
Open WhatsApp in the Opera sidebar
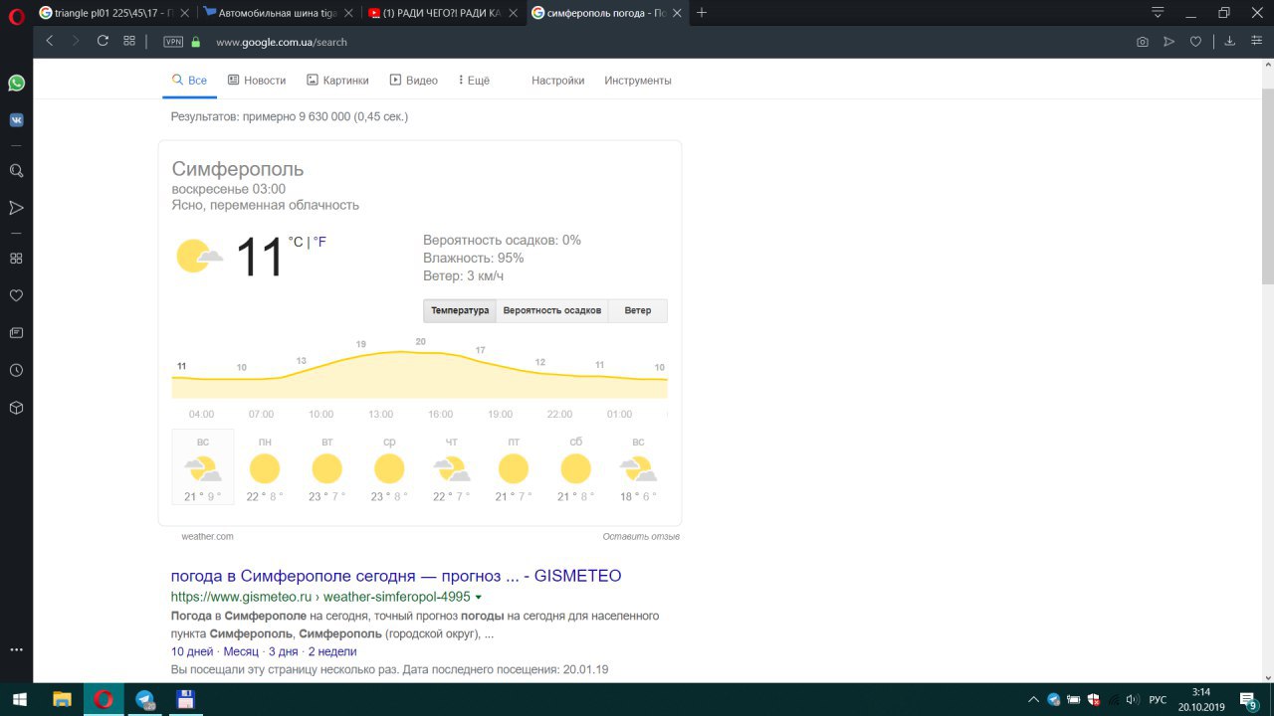point(16,84)
